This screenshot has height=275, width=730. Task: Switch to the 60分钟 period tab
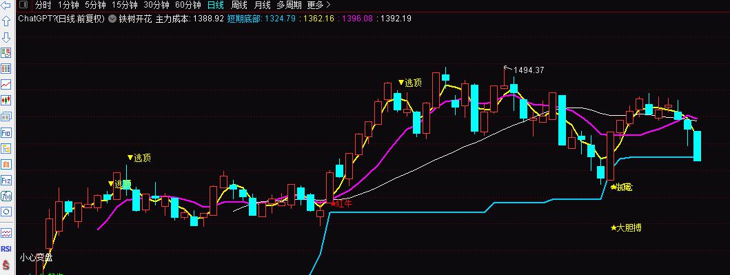188,5
